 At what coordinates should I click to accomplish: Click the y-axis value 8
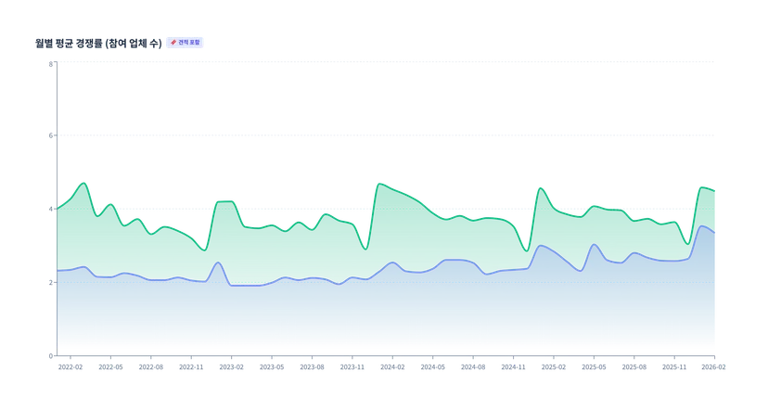tap(51, 64)
